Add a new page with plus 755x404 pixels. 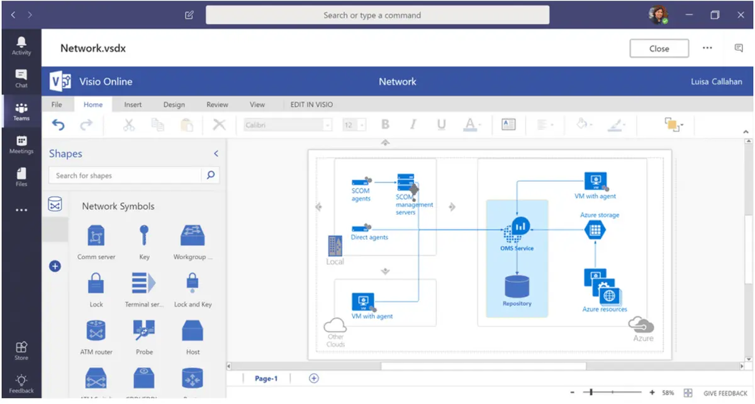click(x=314, y=378)
